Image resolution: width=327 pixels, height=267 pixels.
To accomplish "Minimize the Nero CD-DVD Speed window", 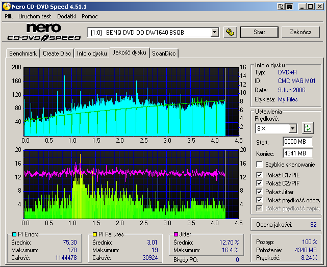I will coord(302,7).
